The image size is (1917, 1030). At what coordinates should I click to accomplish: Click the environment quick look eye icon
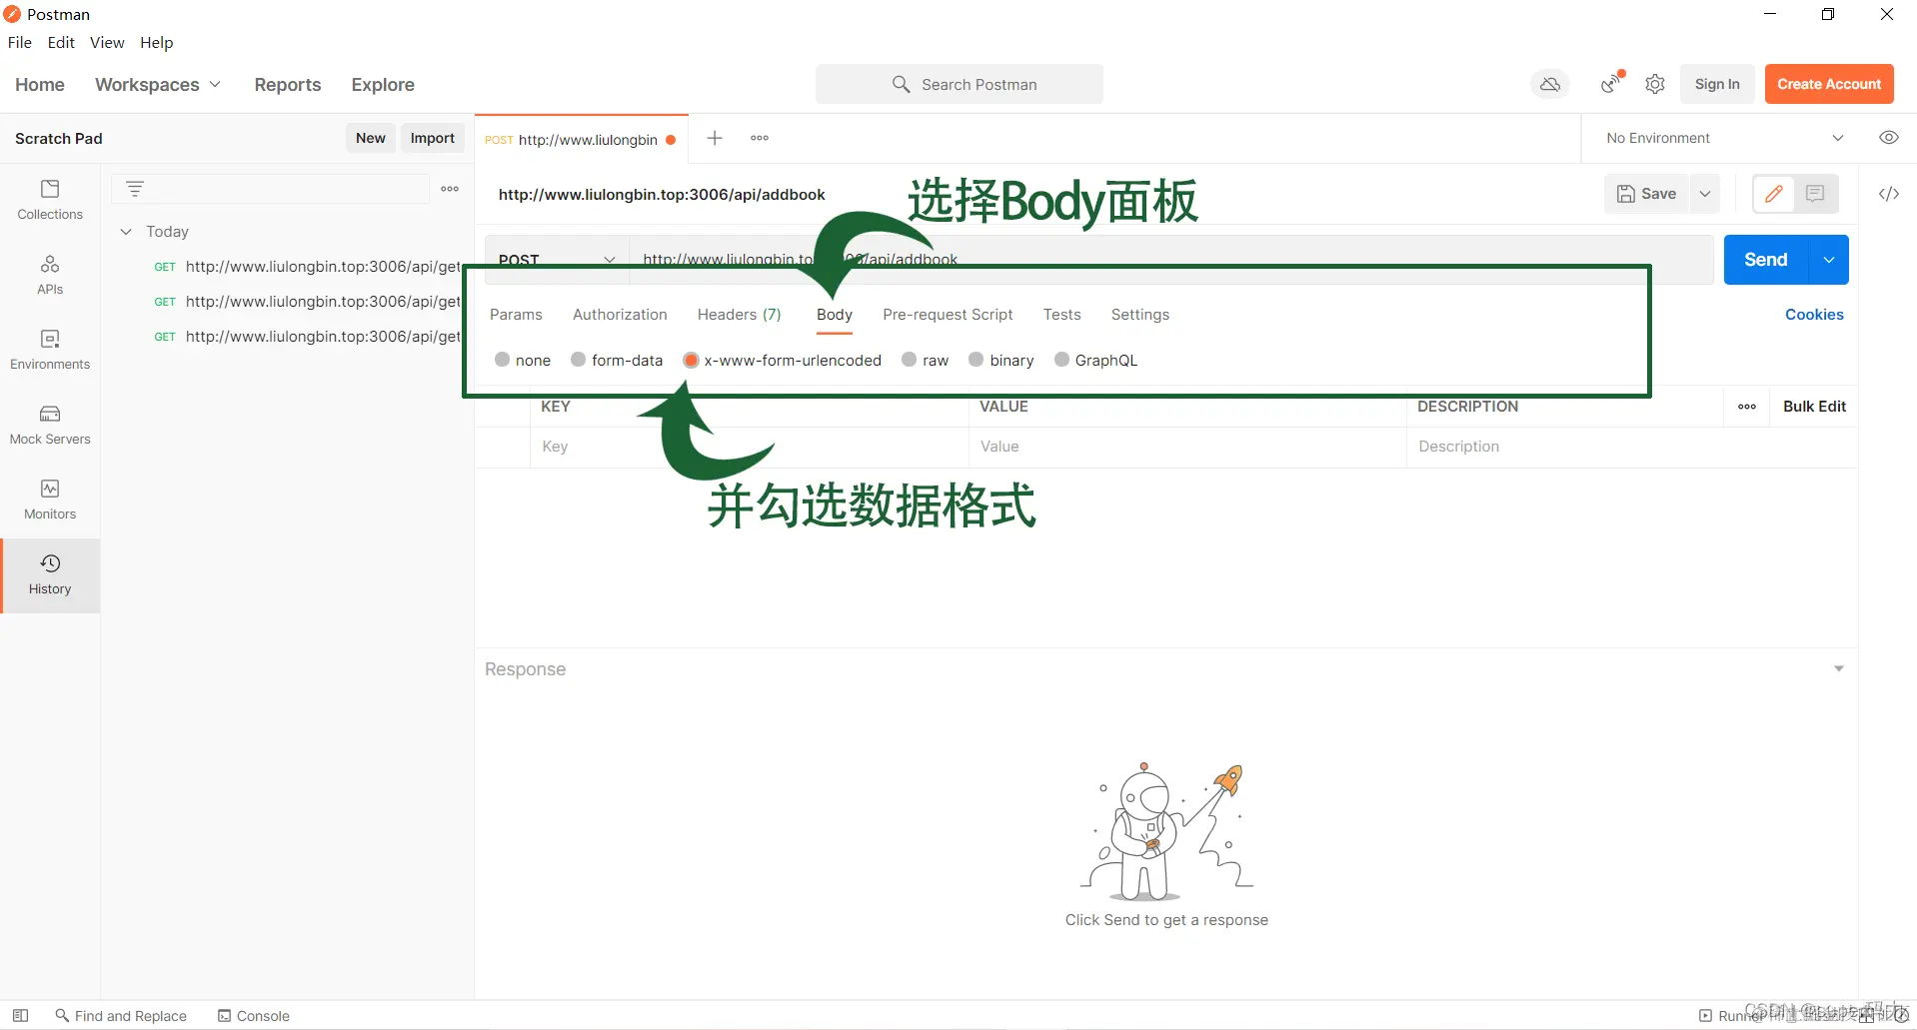click(1888, 138)
